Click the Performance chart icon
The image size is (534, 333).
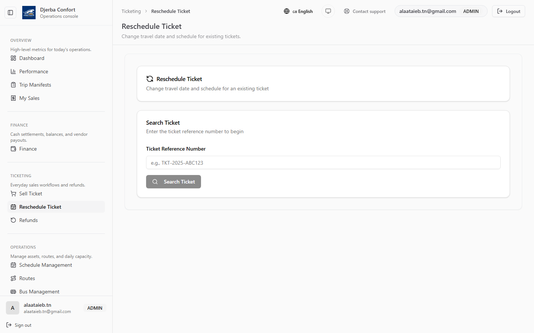pyautogui.click(x=13, y=71)
